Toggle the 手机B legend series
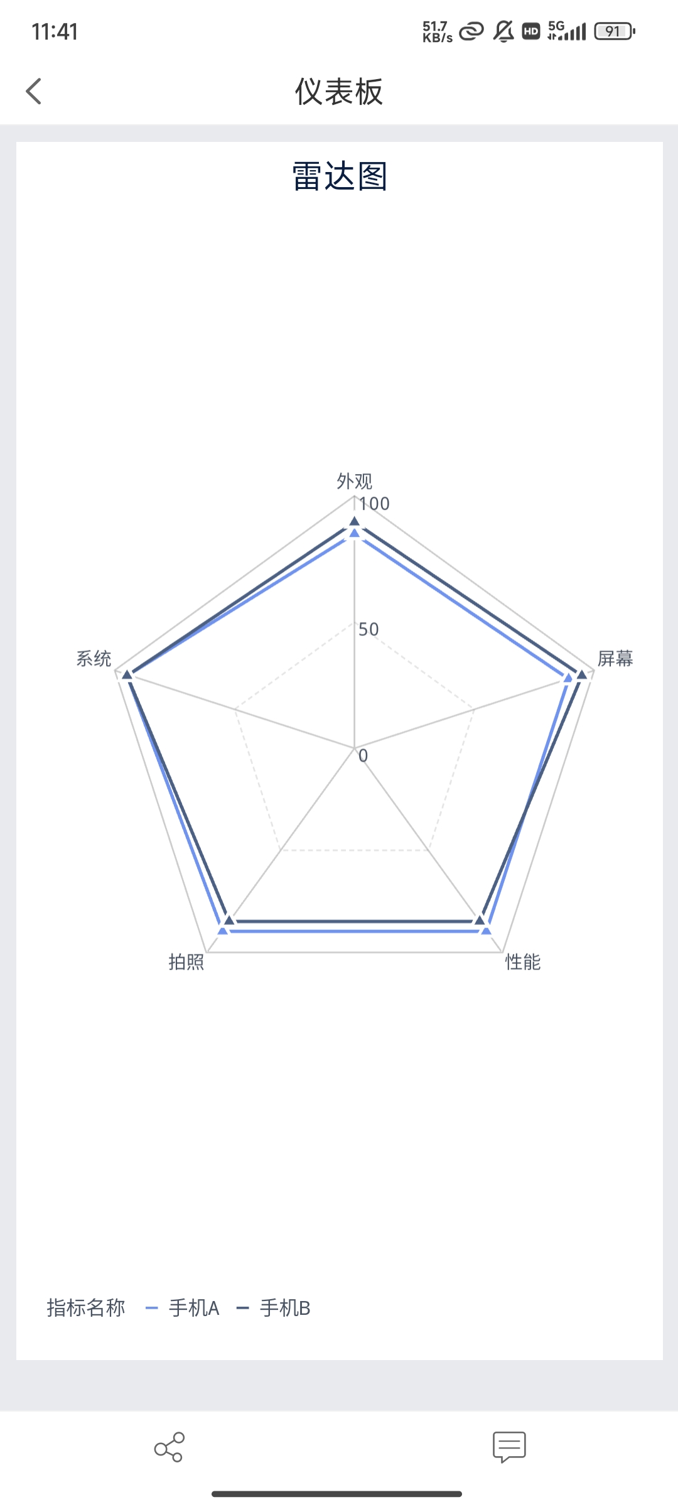The height and width of the screenshot is (1507, 678). click(x=274, y=1308)
